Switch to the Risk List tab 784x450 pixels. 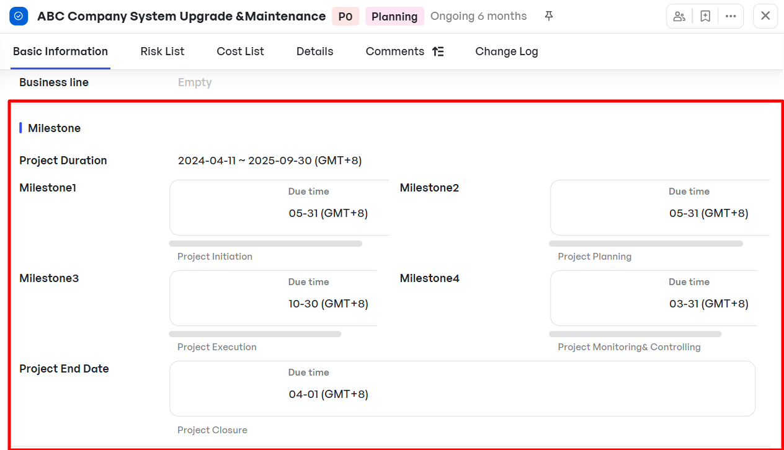[x=163, y=51]
